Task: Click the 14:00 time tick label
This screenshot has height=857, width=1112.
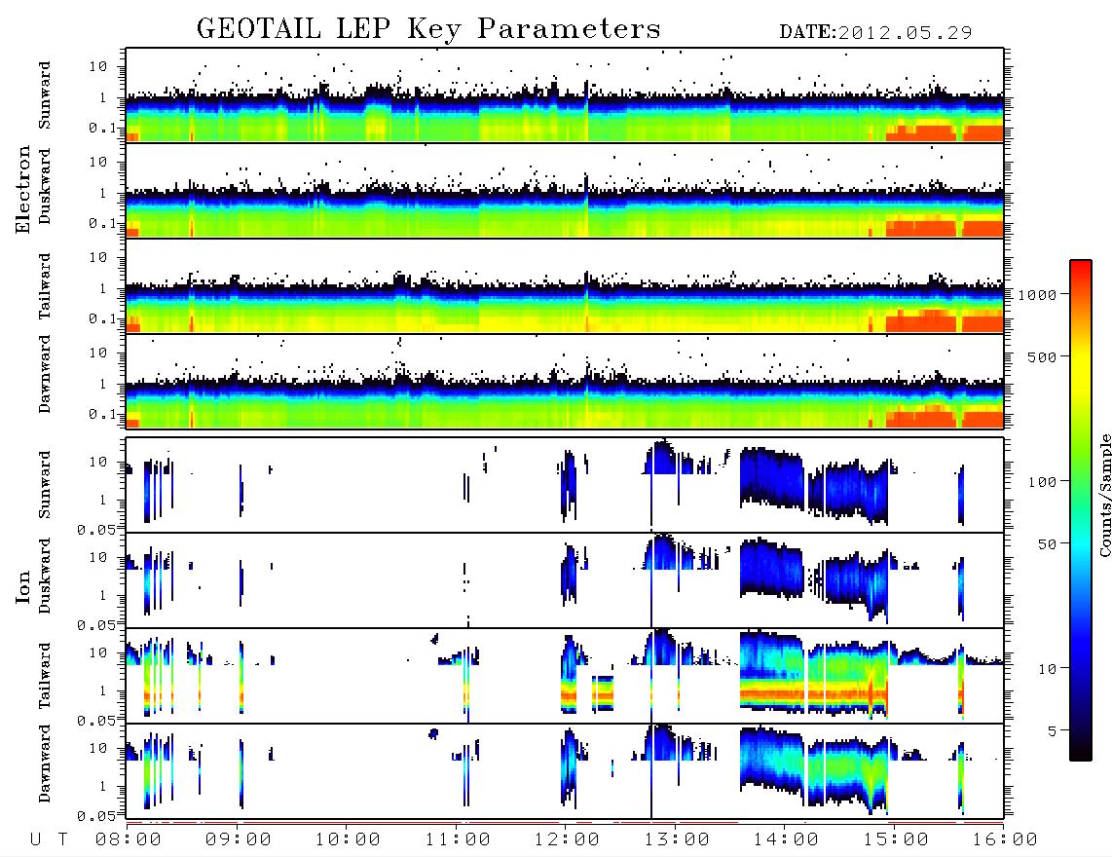Action: coord(786,840)
